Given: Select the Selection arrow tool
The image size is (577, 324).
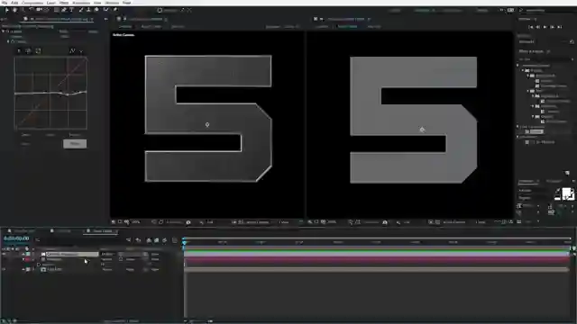Looking at the screenshot, I should pos(6,10).
